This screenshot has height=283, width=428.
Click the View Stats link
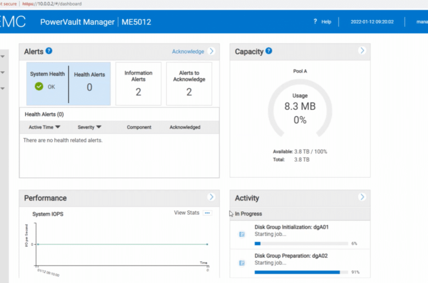[187, 213]
